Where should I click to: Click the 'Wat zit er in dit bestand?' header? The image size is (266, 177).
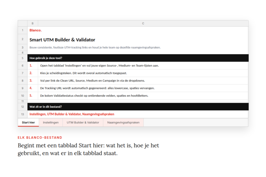138,107
